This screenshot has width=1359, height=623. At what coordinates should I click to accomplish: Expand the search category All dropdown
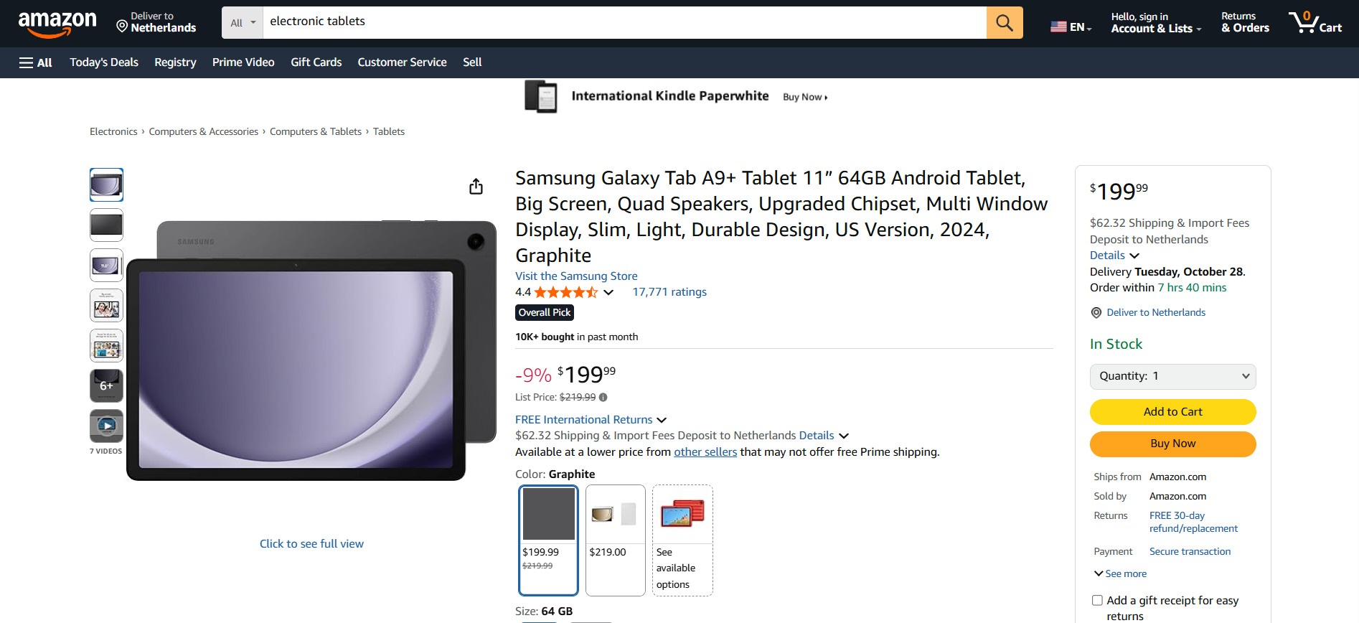pos(243,23)
